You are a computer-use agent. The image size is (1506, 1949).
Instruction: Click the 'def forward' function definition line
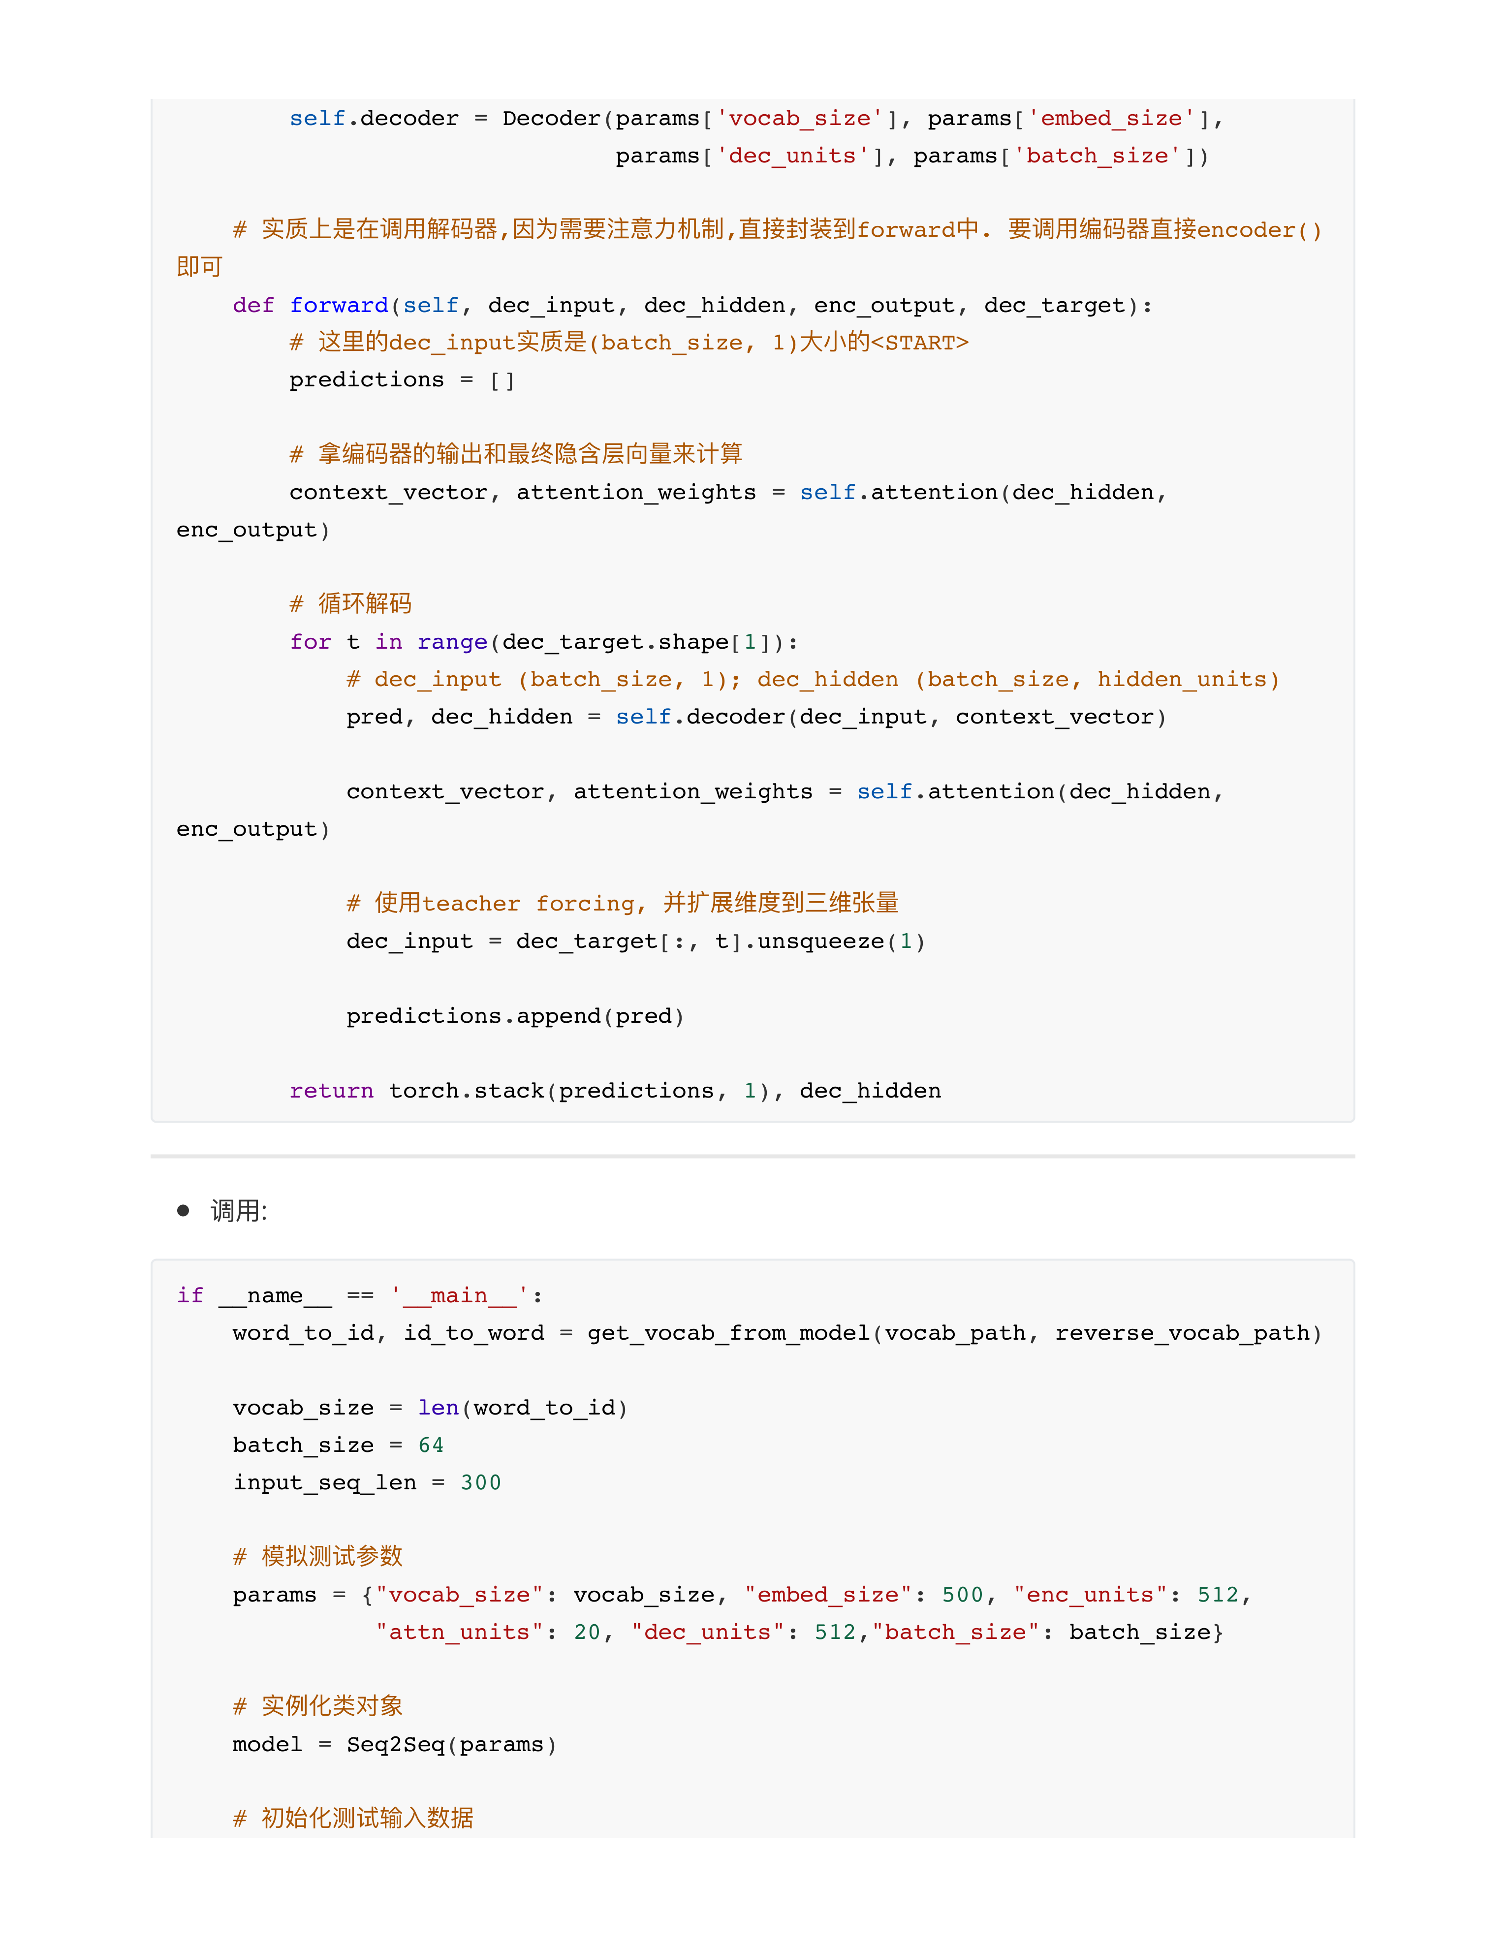691,305
